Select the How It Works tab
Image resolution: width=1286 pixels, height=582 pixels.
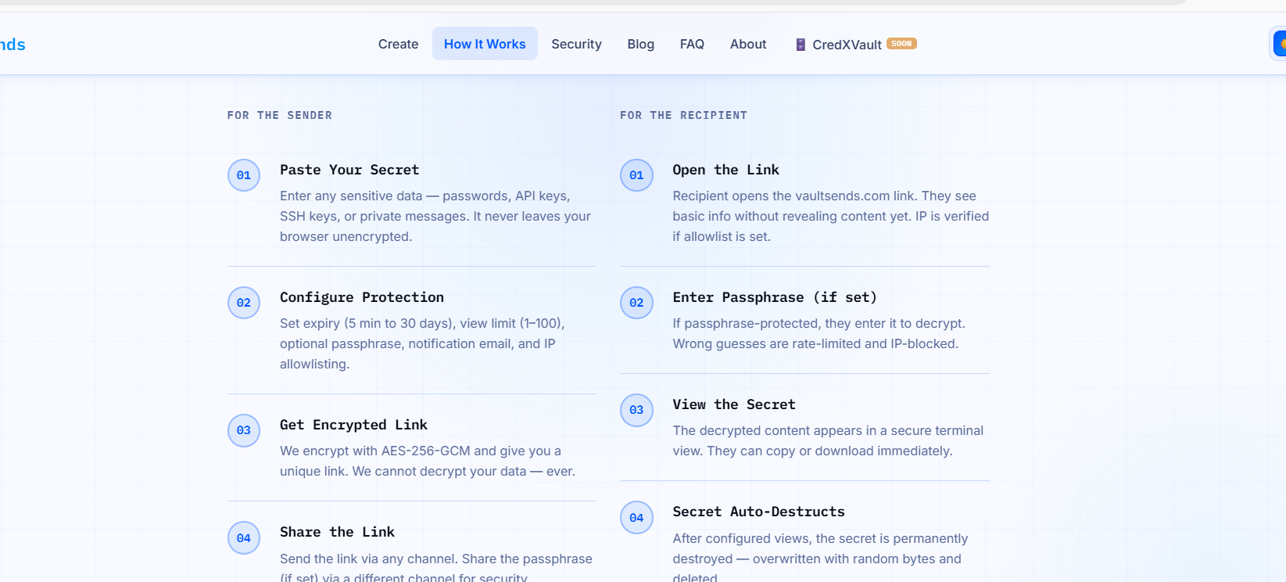coord(485,44)
